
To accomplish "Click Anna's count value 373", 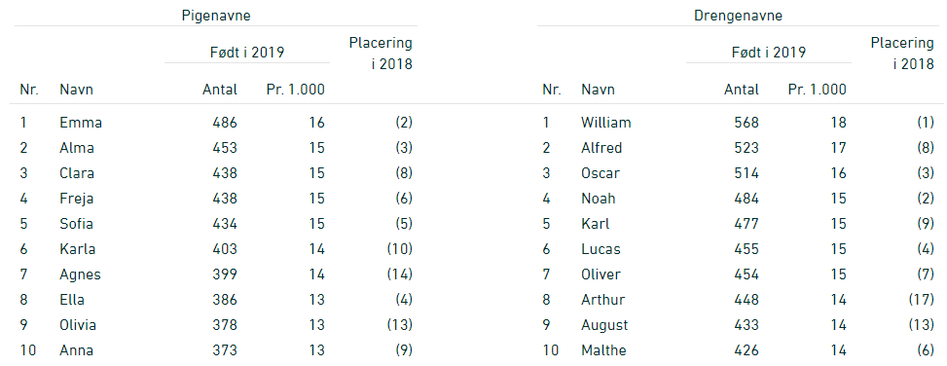I will [x=225, y=350].
